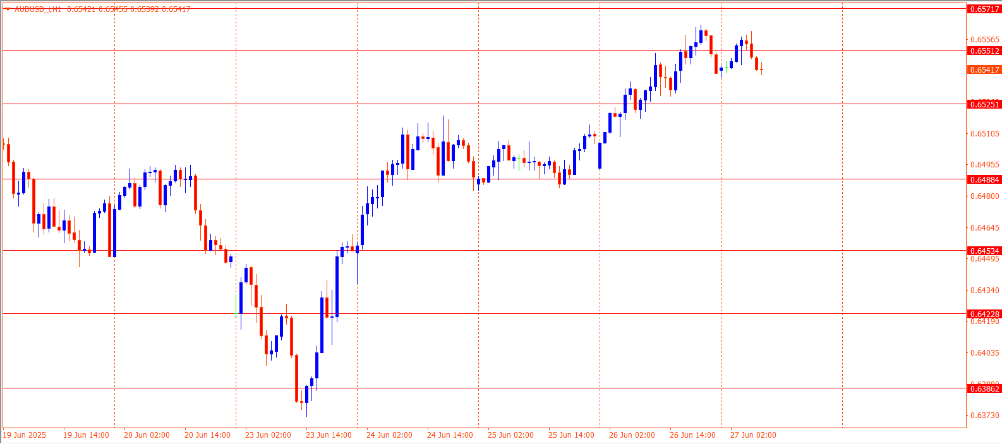Click the small triangle icon before AUDUSD title
This screenshot has height=444, width=1002.
8,9
